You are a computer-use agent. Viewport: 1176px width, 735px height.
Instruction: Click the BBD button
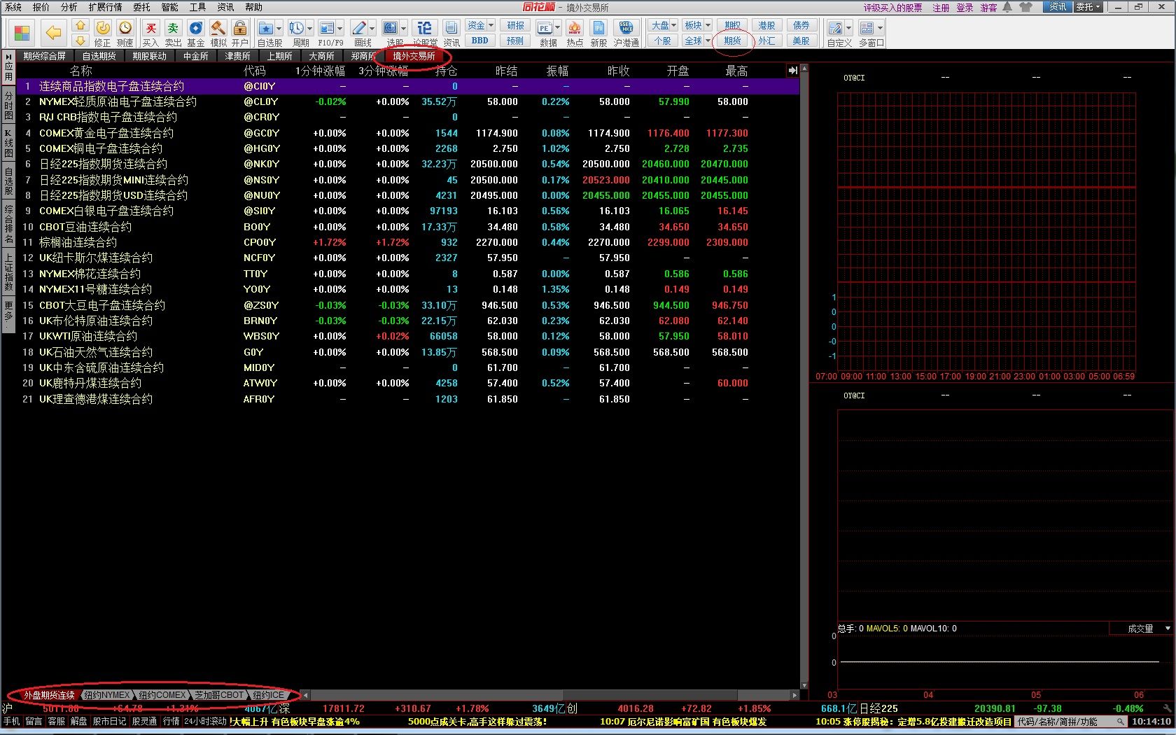(x=480, y=41)
